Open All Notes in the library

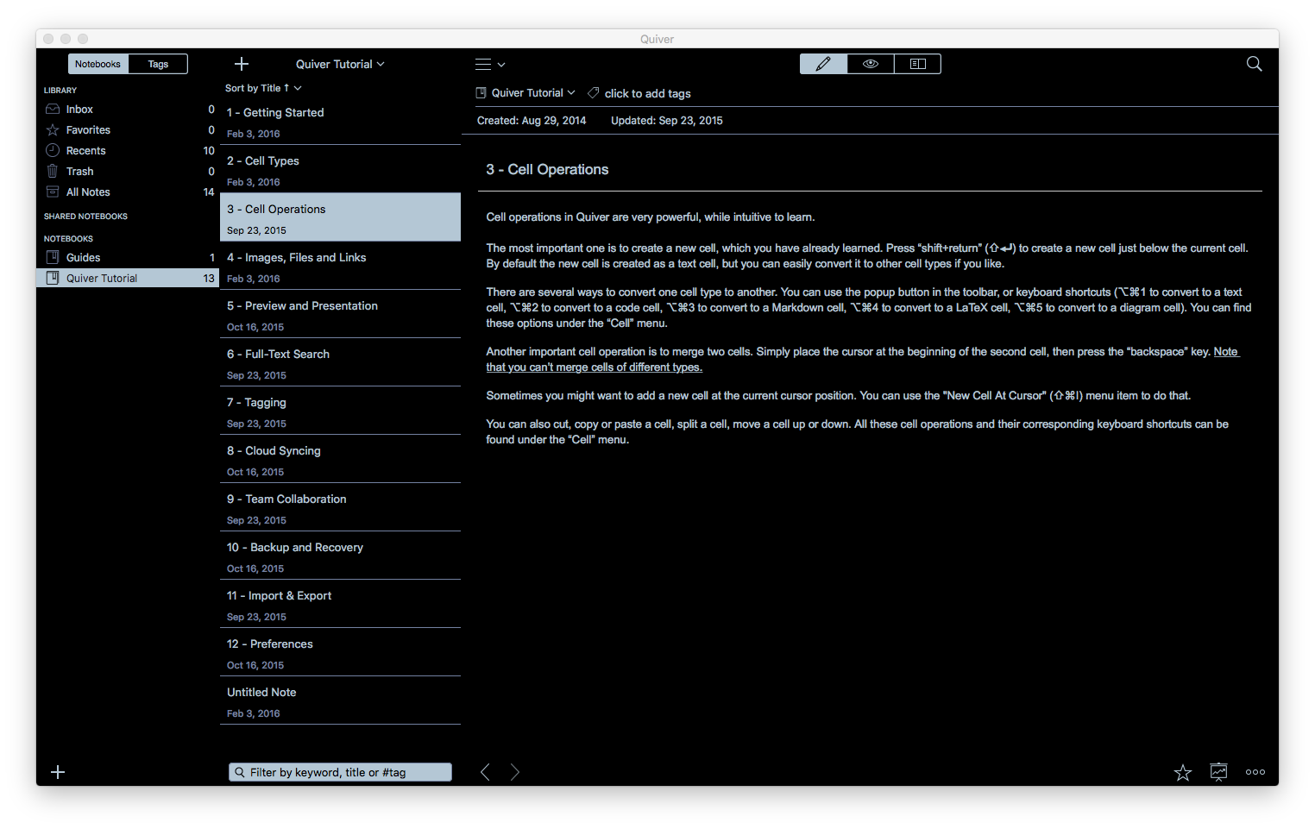coord(128,192)
